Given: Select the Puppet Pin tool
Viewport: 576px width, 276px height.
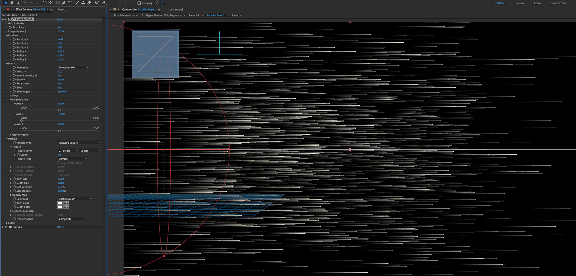Looking at the screenshot, I should [104, 3].
